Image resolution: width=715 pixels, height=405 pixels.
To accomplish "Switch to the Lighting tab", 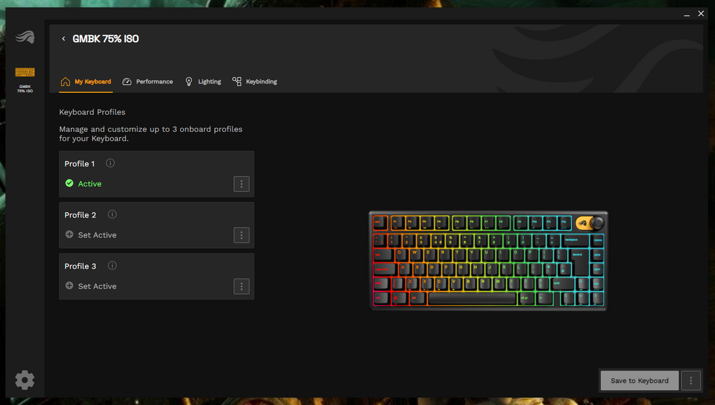I will click(203, 82).
